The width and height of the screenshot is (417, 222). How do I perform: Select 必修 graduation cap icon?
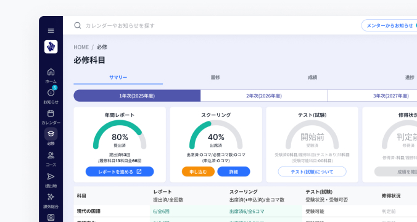pyautogui.click(x=51, y=134)
